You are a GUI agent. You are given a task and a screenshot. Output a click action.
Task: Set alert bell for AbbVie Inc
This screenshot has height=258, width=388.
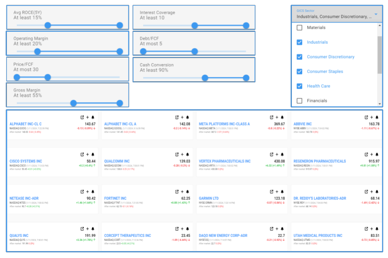click(x=377, y=117)
